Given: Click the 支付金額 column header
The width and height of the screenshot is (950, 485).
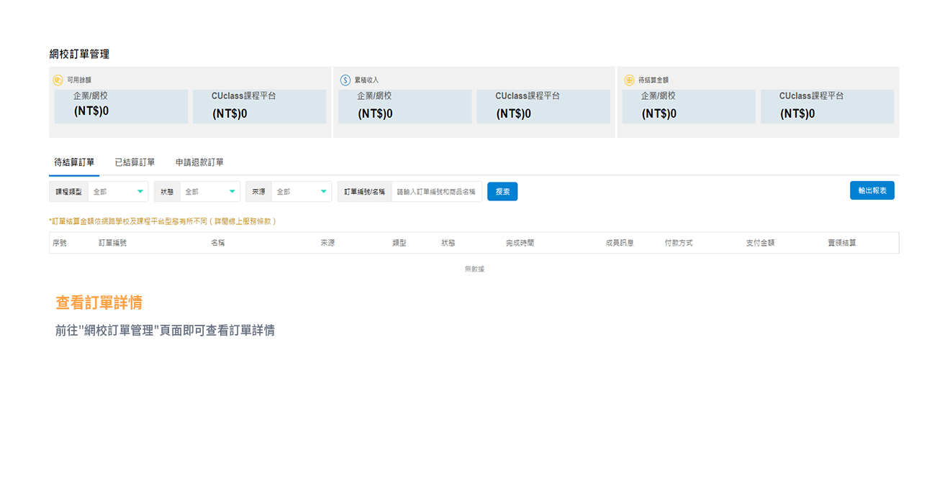Looking at the screenshot, I should point(760,243).
